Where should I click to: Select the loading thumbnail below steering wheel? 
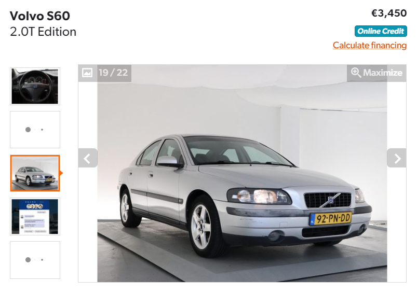click(x=35, y=130)
